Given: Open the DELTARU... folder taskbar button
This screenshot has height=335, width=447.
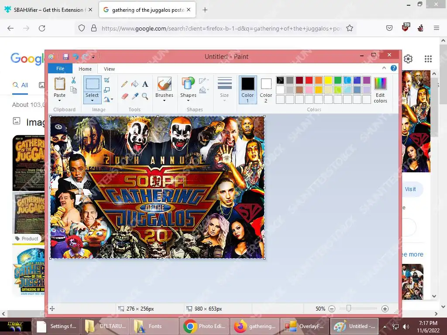Looking at the screenshot, I should [x=105, y=326].
